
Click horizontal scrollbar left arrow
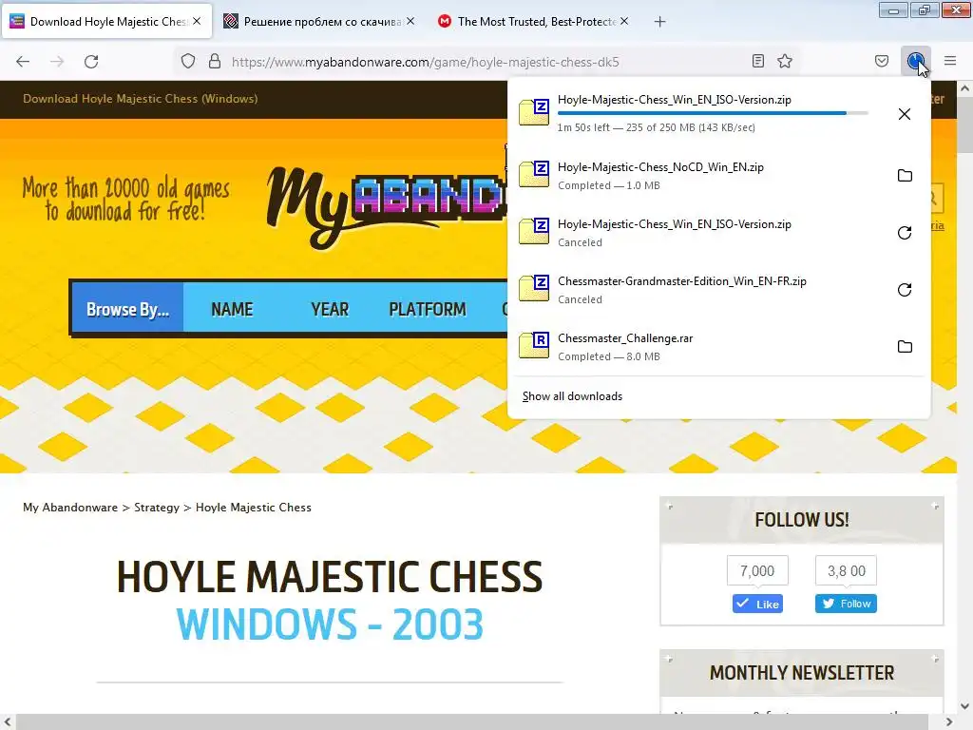point(7,722)
